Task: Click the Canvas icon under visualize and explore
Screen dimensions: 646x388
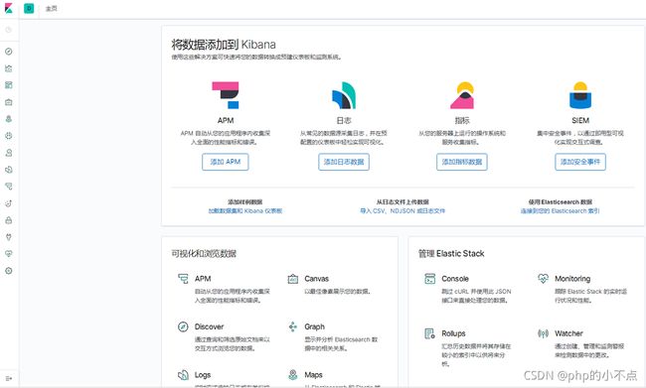Action: [x=293, y=279]
